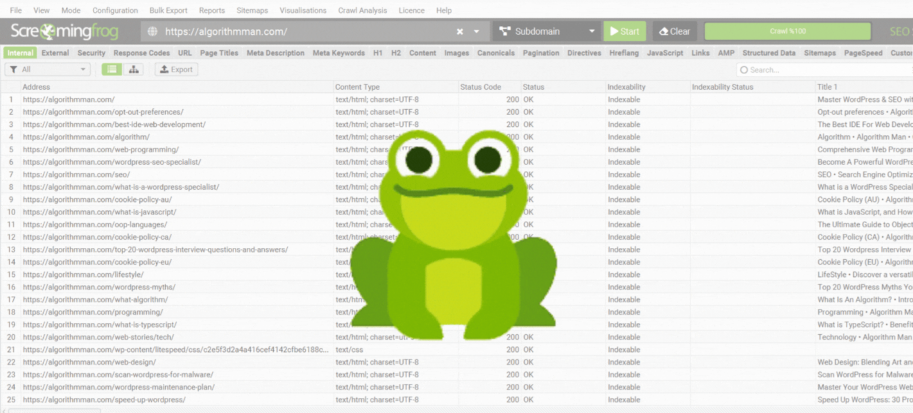Select row https://algorithmman.com/oop-languages/
The height and width of the screenshot is (413, 913).
456,224
